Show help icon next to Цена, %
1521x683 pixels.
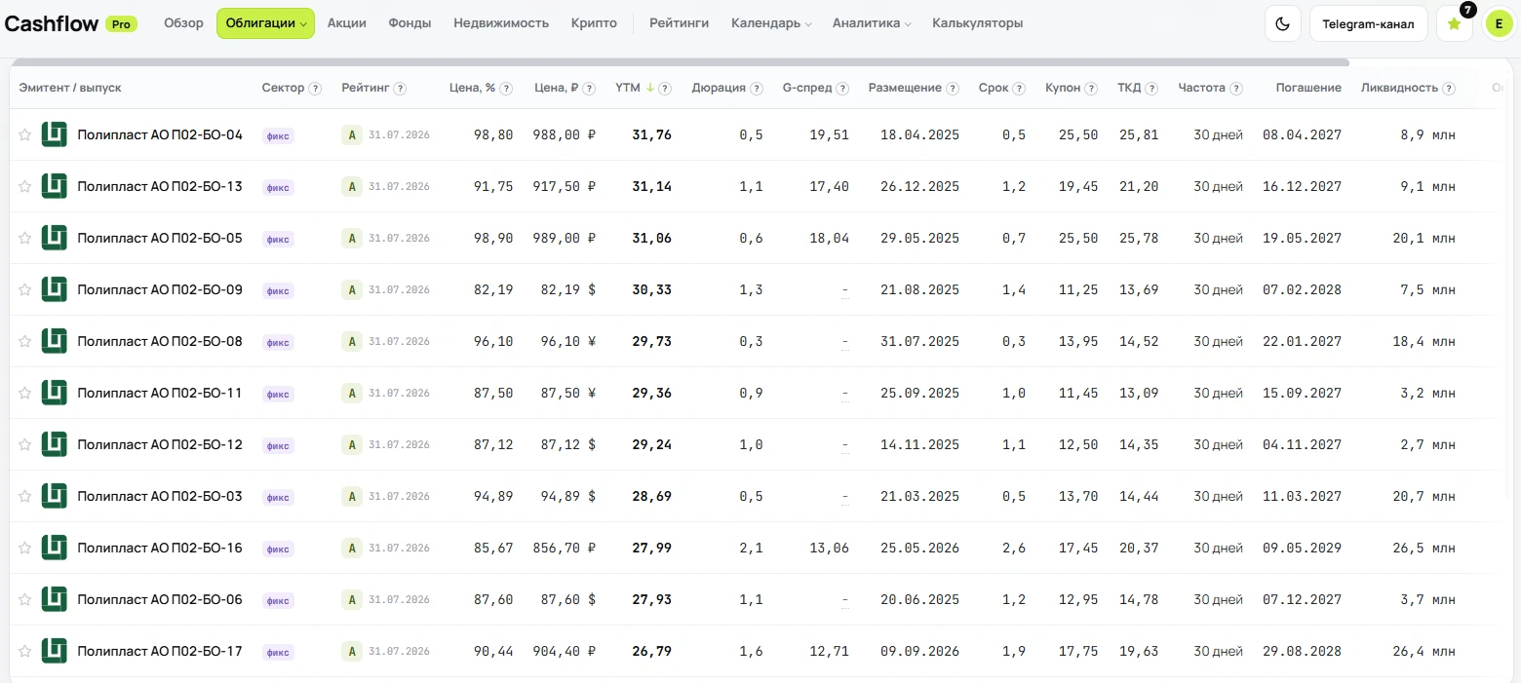tap(506, 89)
